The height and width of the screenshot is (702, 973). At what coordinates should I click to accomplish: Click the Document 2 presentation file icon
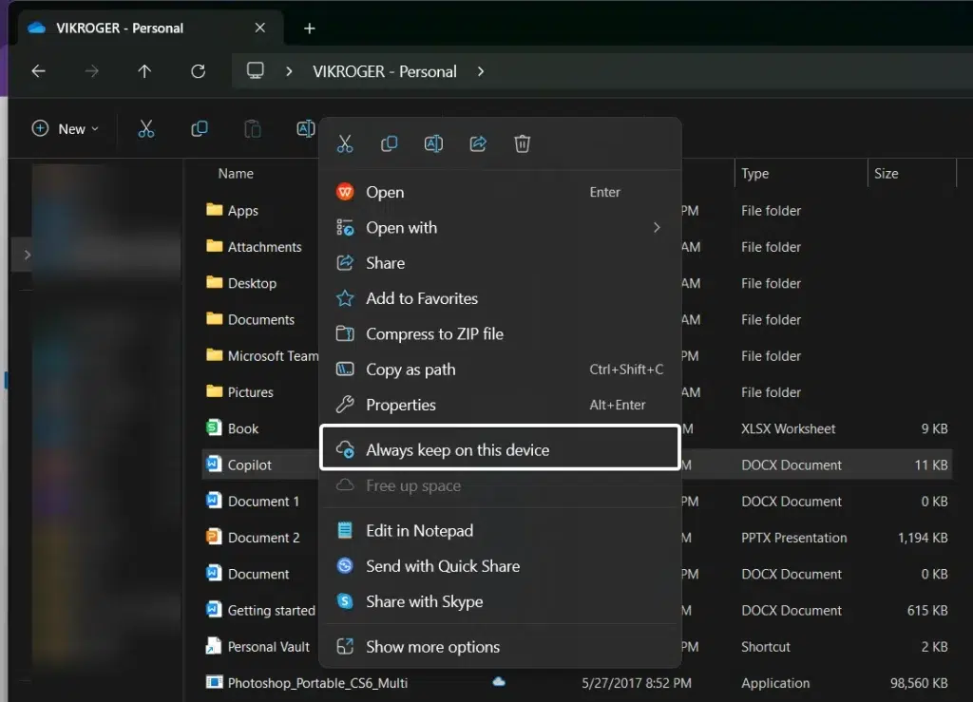pos(214,537)
